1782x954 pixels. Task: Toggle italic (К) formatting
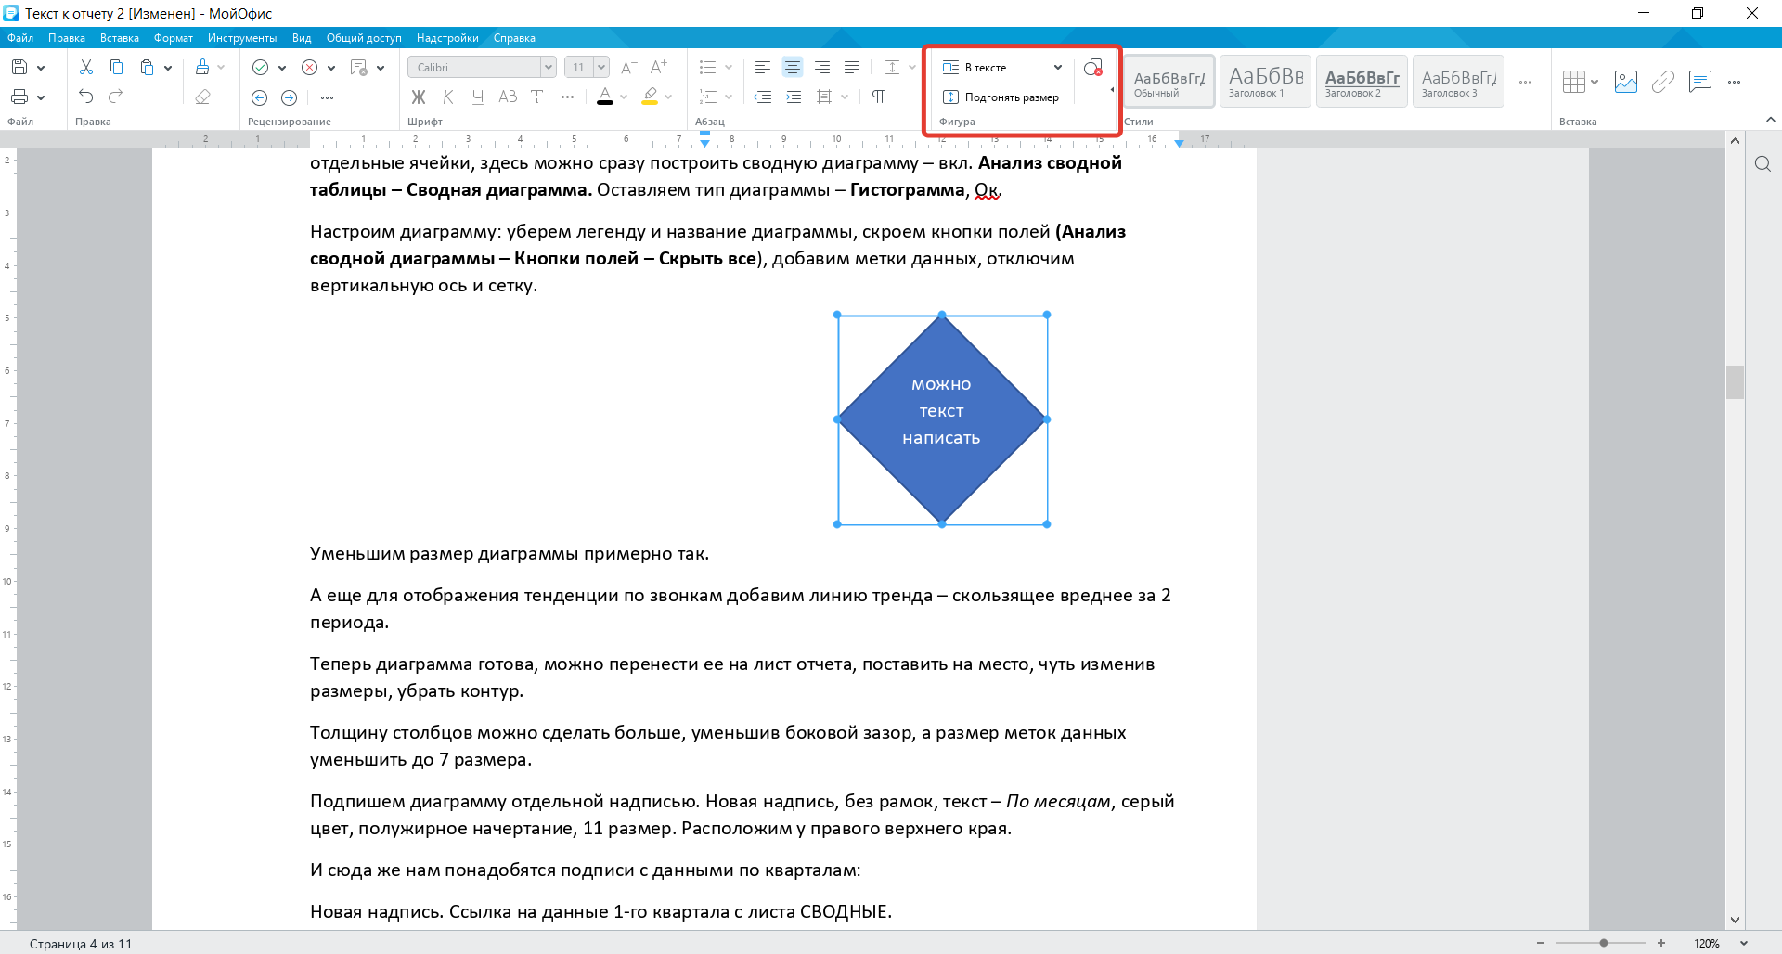[x=448, y=97]
